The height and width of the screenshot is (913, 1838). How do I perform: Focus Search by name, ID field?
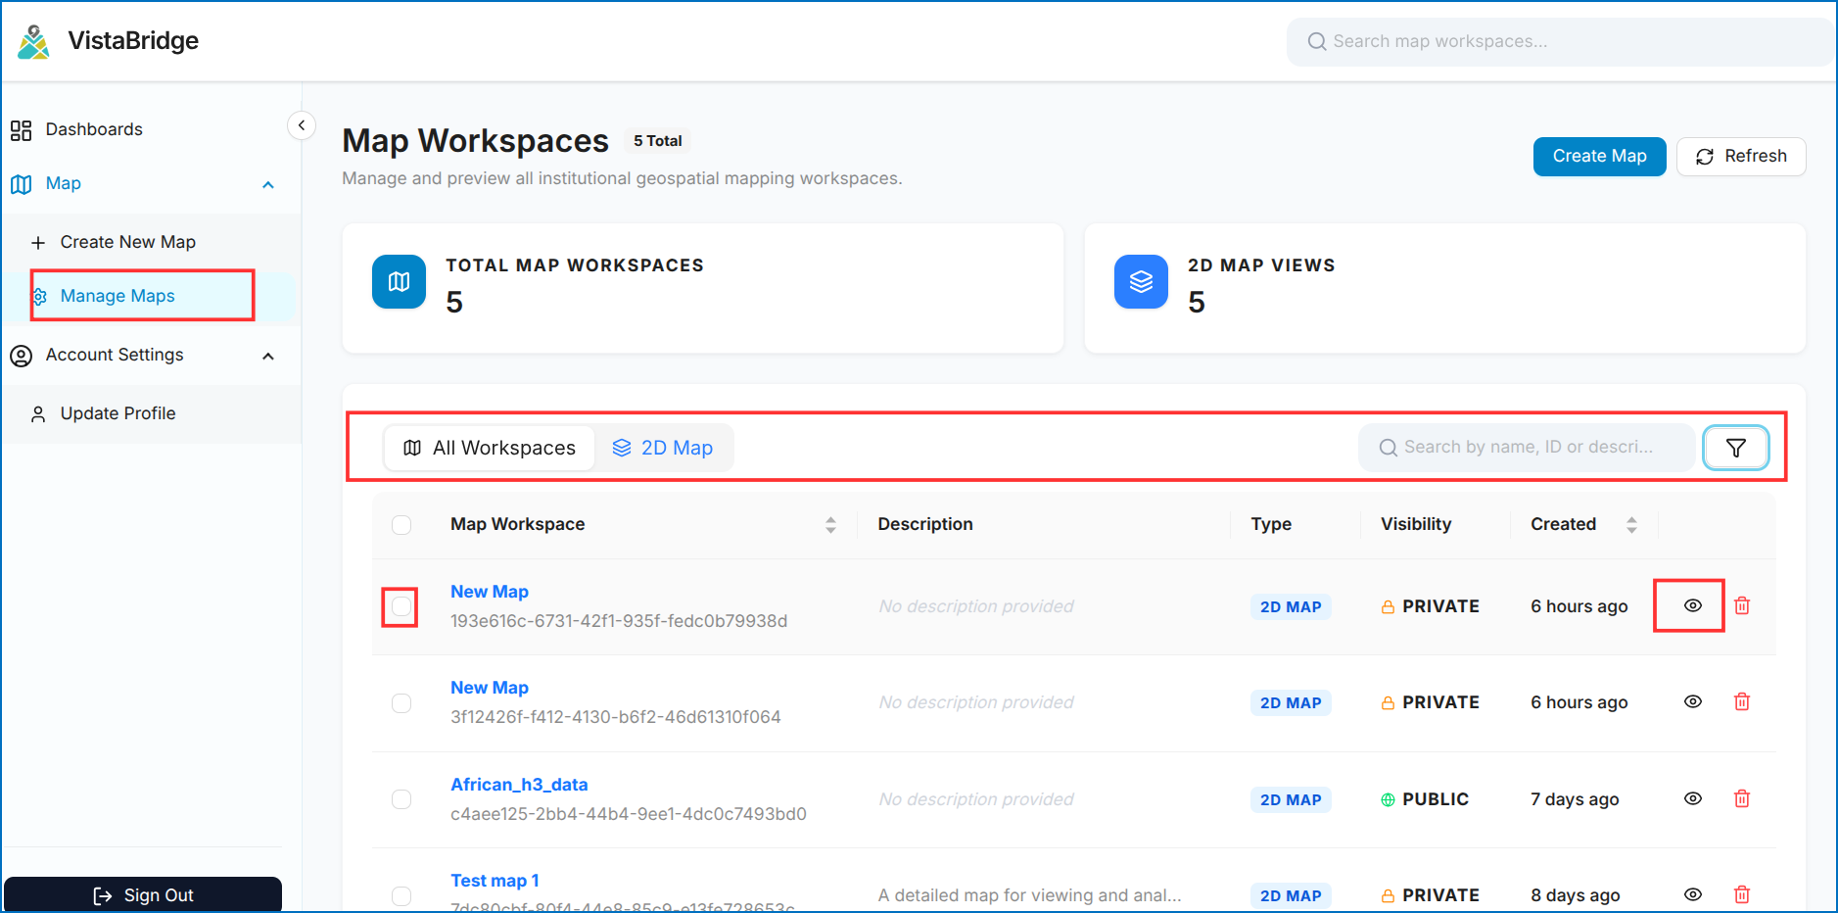[1526, 447]
